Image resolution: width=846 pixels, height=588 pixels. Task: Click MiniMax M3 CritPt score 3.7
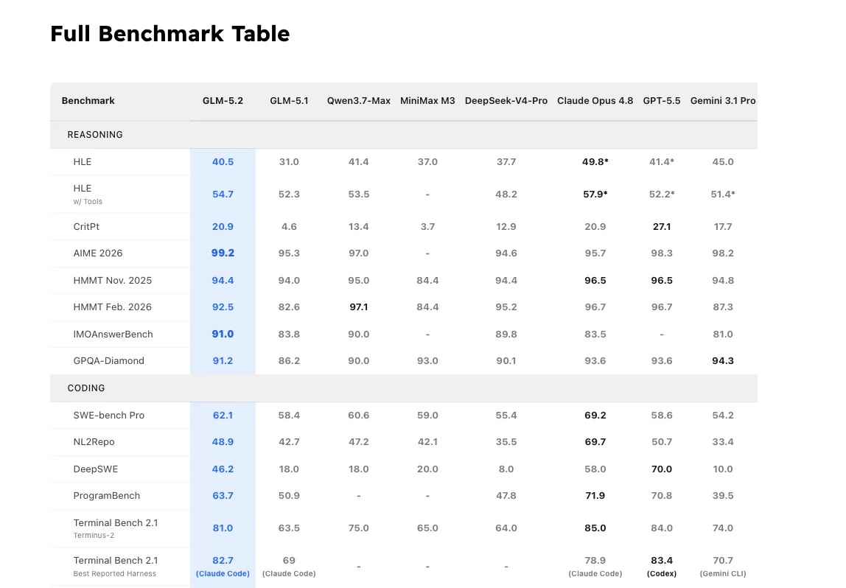click(427, 226)
